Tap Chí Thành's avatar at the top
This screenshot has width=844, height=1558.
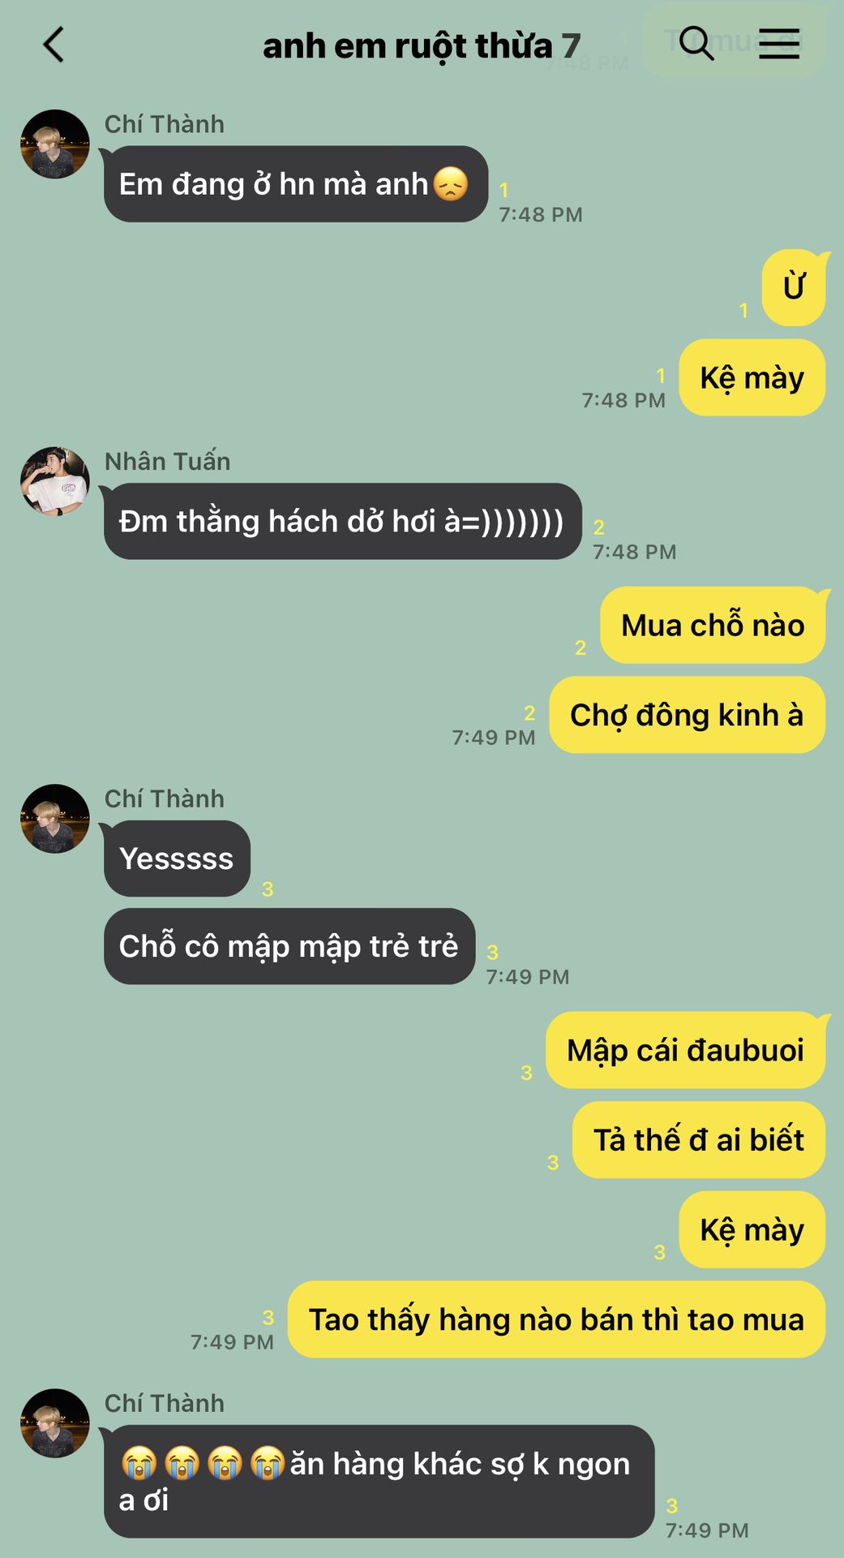tap(55, 144)
